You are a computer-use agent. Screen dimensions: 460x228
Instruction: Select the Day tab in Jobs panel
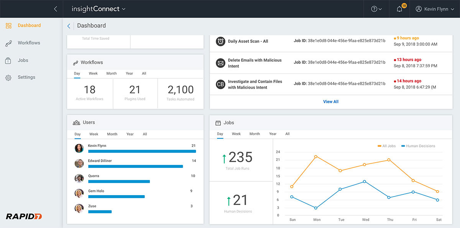pos(220,134)
